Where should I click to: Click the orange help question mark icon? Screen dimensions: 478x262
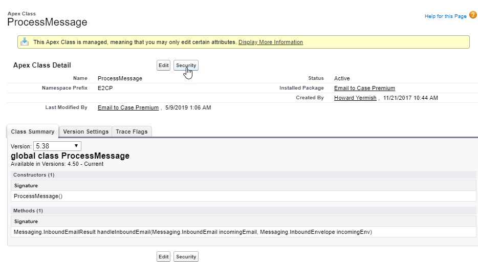(473, 15)
